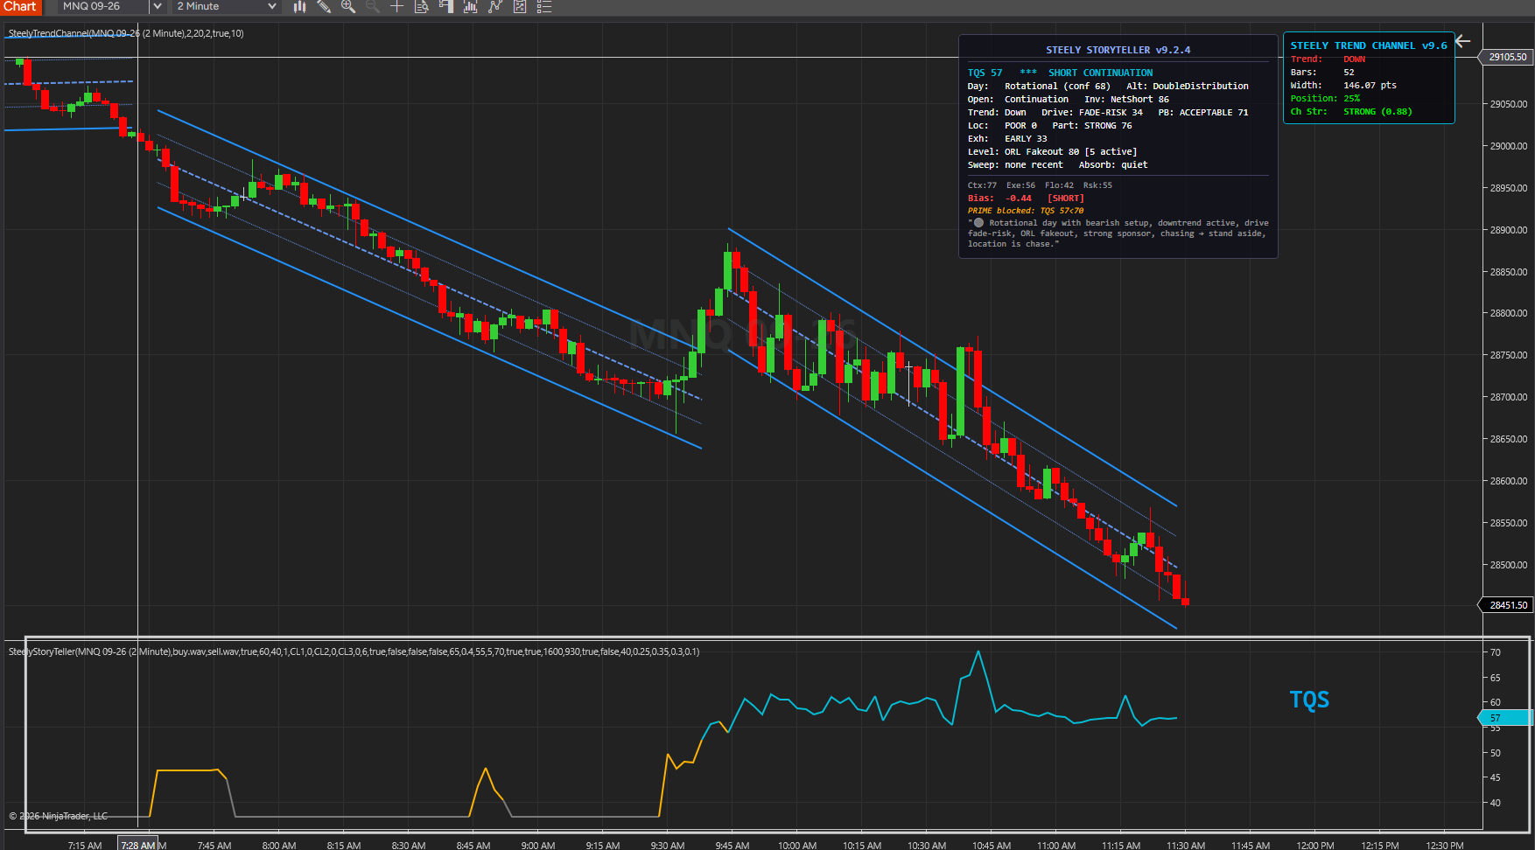Click the zoom out magnifier icon
Screen dimensions: 1535x850
373,7
